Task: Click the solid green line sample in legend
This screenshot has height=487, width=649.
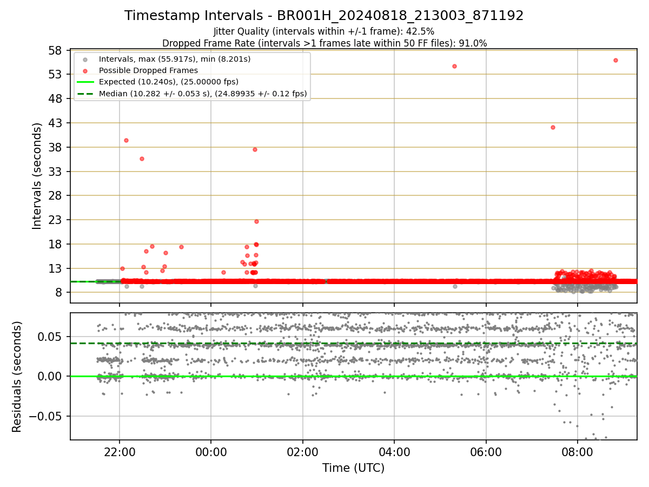Action: coord(85,82)
